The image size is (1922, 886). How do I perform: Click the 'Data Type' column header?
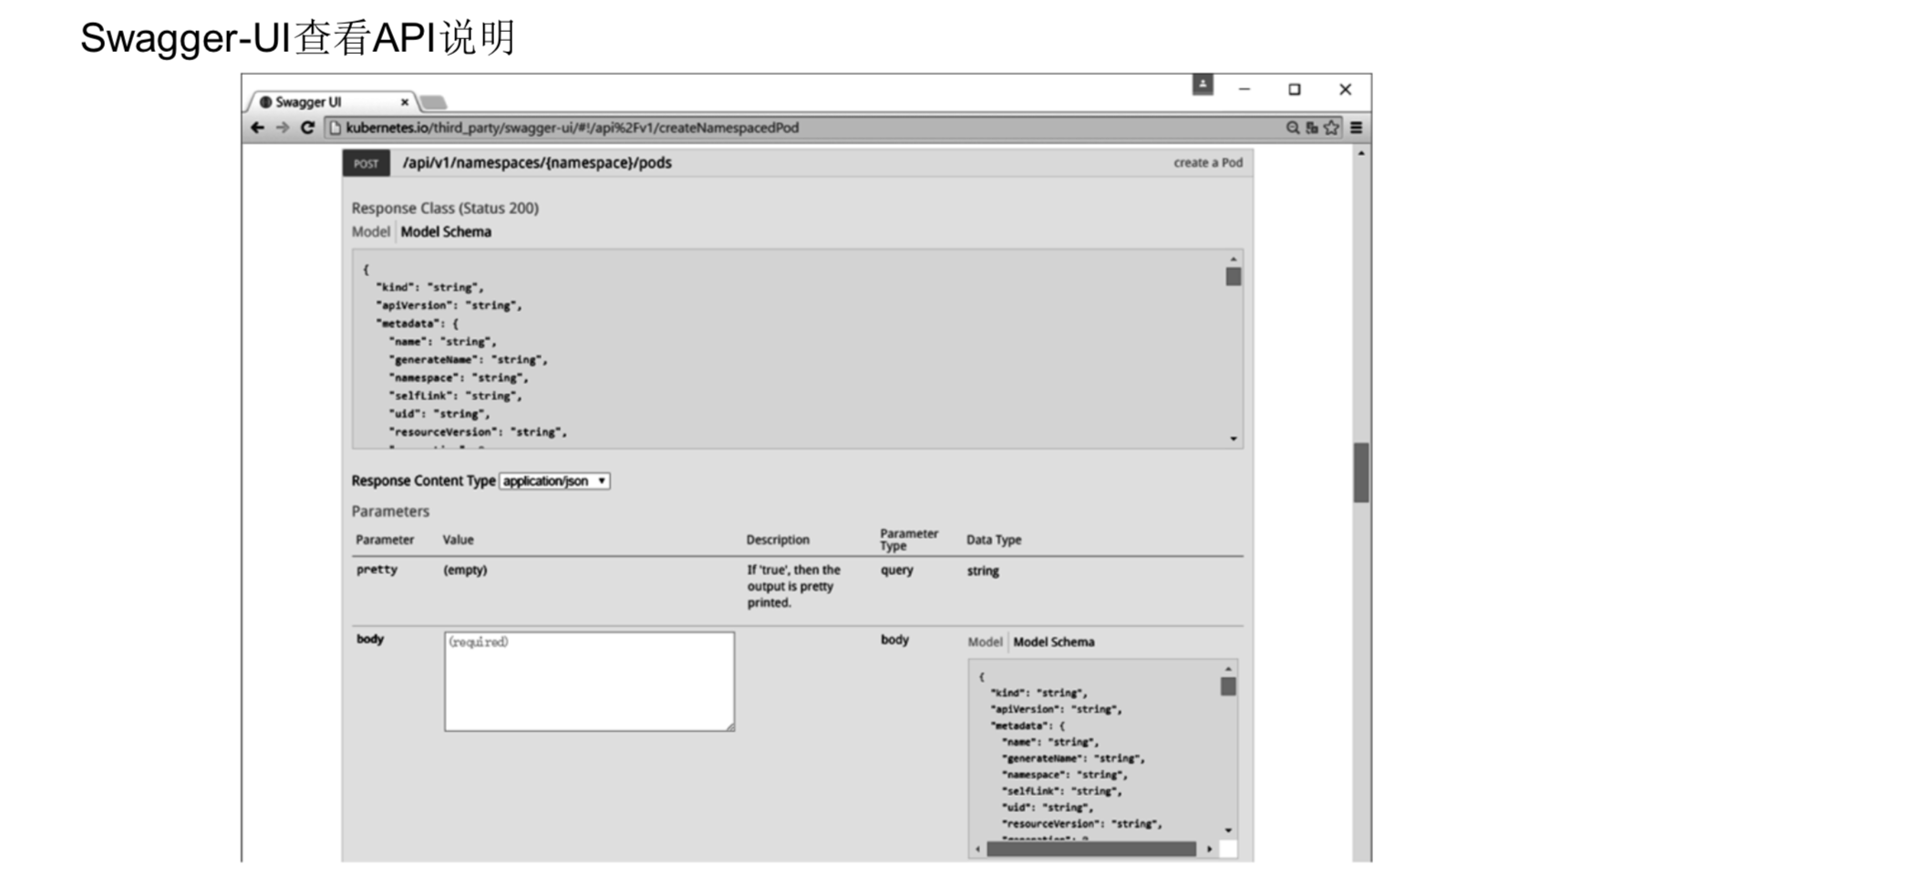click(x=994, y=540)
